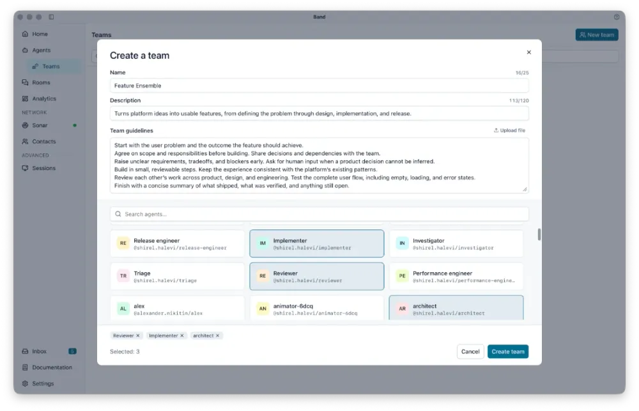Click the Search agents field

click(319, 214)
